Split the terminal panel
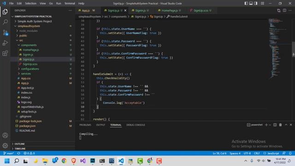295x166 pixels. click(275, 125)
